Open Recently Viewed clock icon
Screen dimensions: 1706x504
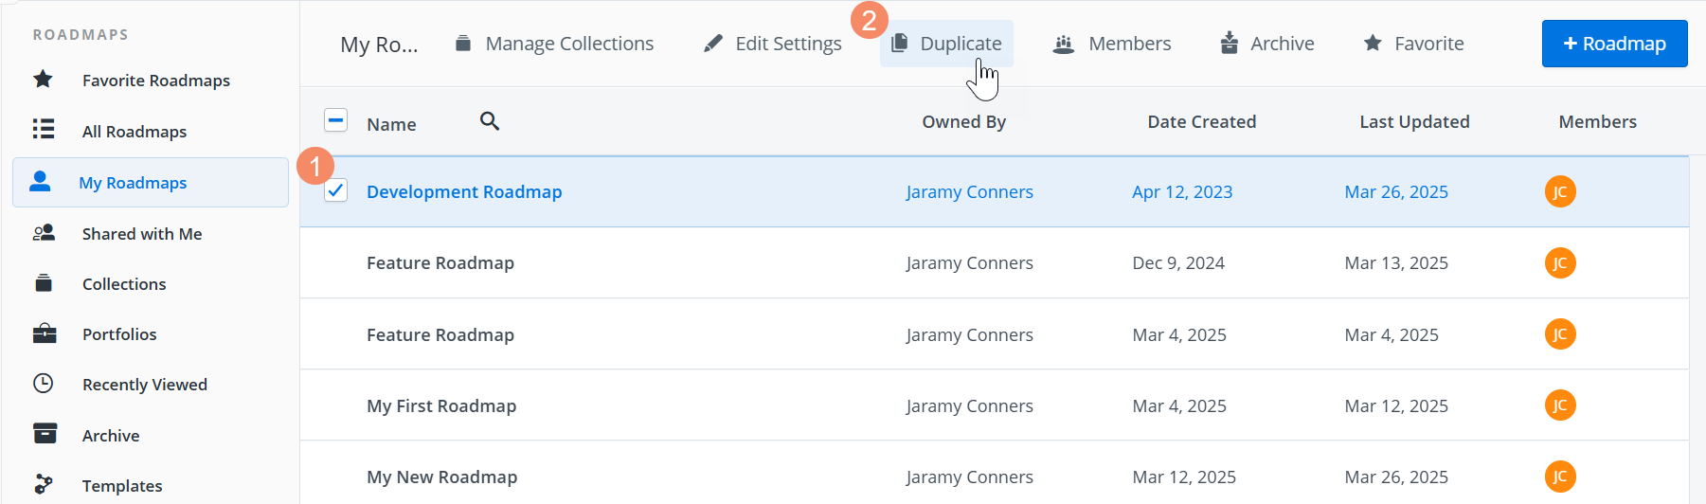tap(43, 384)
